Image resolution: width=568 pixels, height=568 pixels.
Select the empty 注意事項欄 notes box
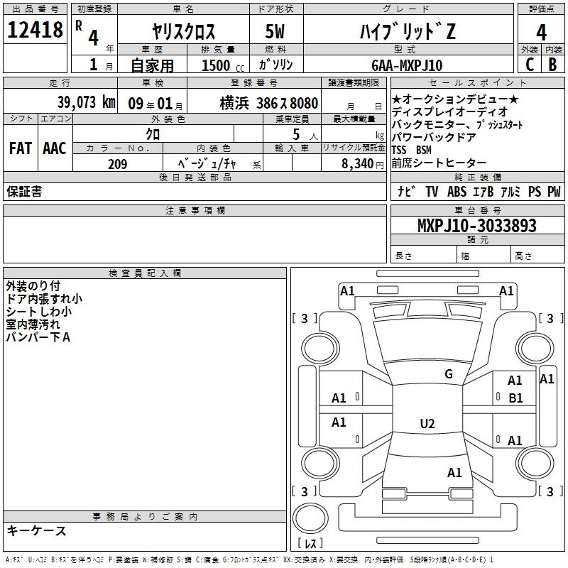(x=195, y=239)
